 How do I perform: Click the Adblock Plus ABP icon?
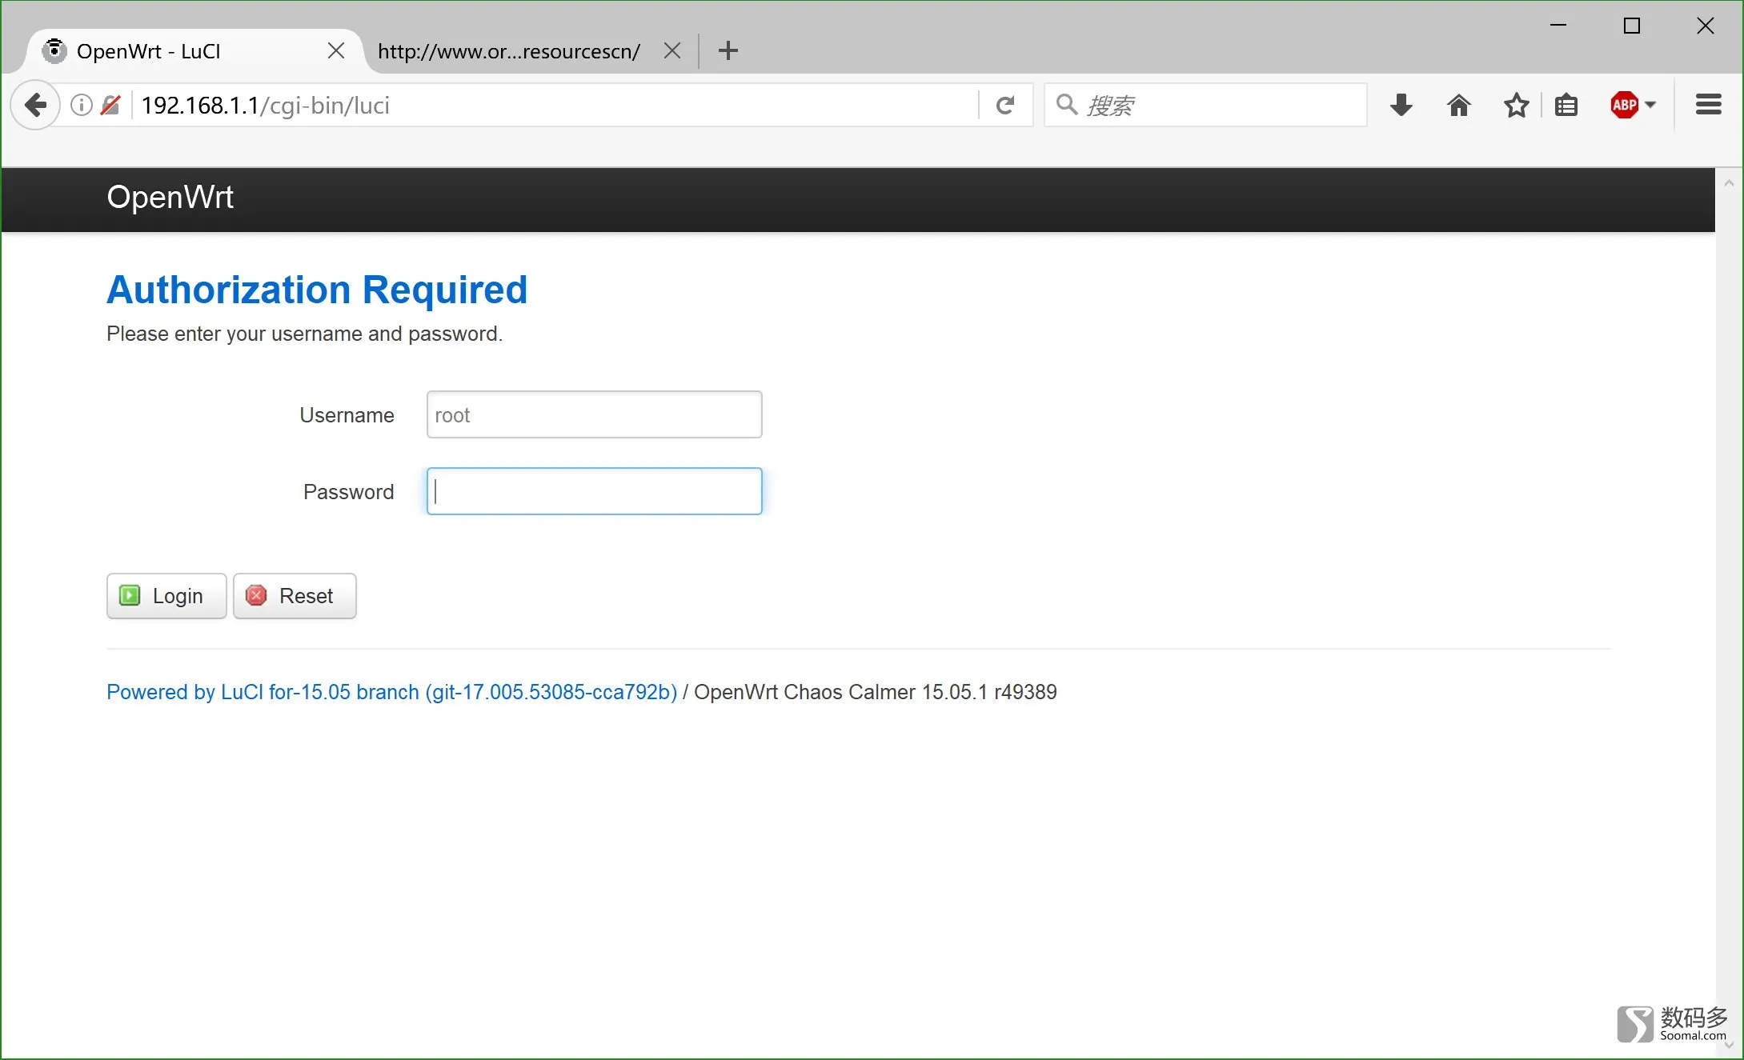coord(1625,105)
